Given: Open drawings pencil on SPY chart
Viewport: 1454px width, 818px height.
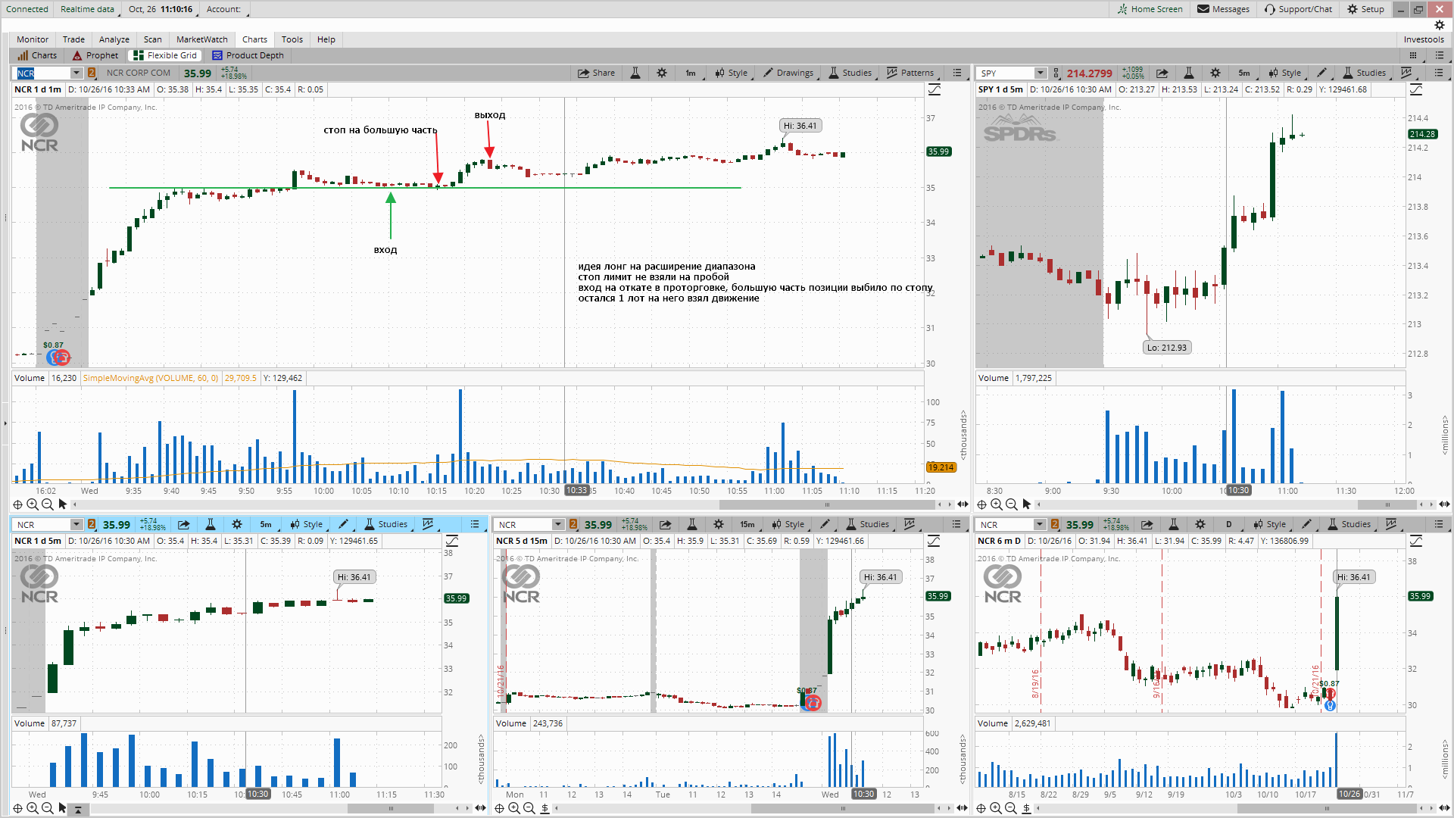Looking at the screenshot, I should coord(1321,73).
